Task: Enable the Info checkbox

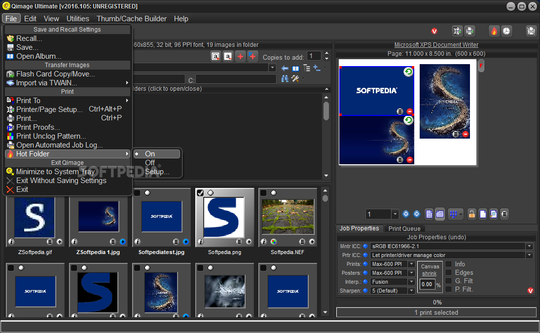Action: click(x=449, y=264)
